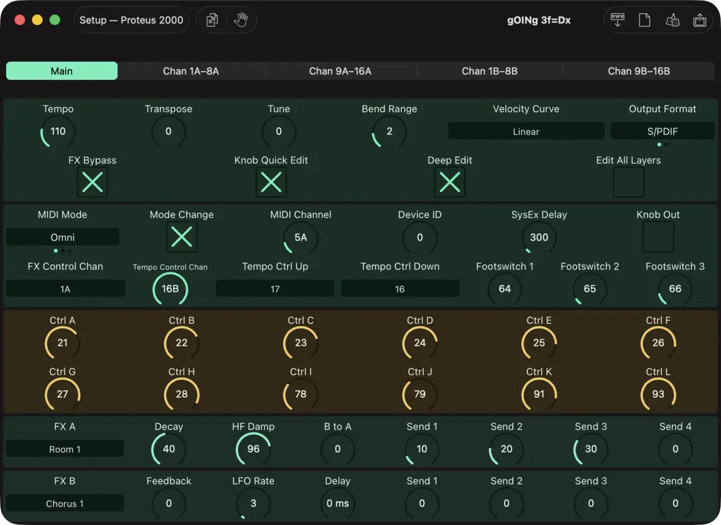
Task: Open the Chan 1A–8A tab
Action: [191, 71]
